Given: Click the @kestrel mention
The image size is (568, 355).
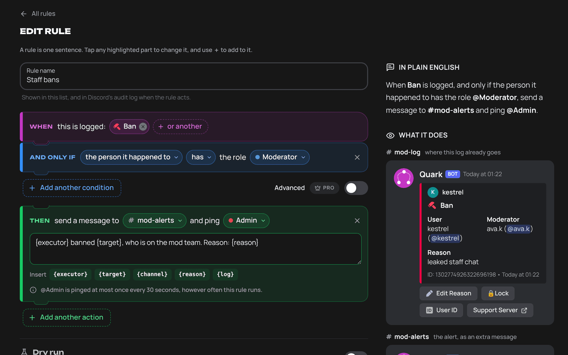Looking at the screenshot, I should pos(445,238).
